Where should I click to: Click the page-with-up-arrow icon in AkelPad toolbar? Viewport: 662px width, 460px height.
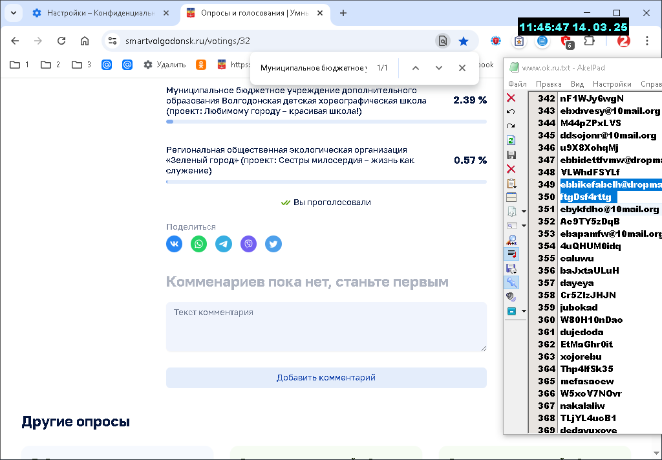511,211
